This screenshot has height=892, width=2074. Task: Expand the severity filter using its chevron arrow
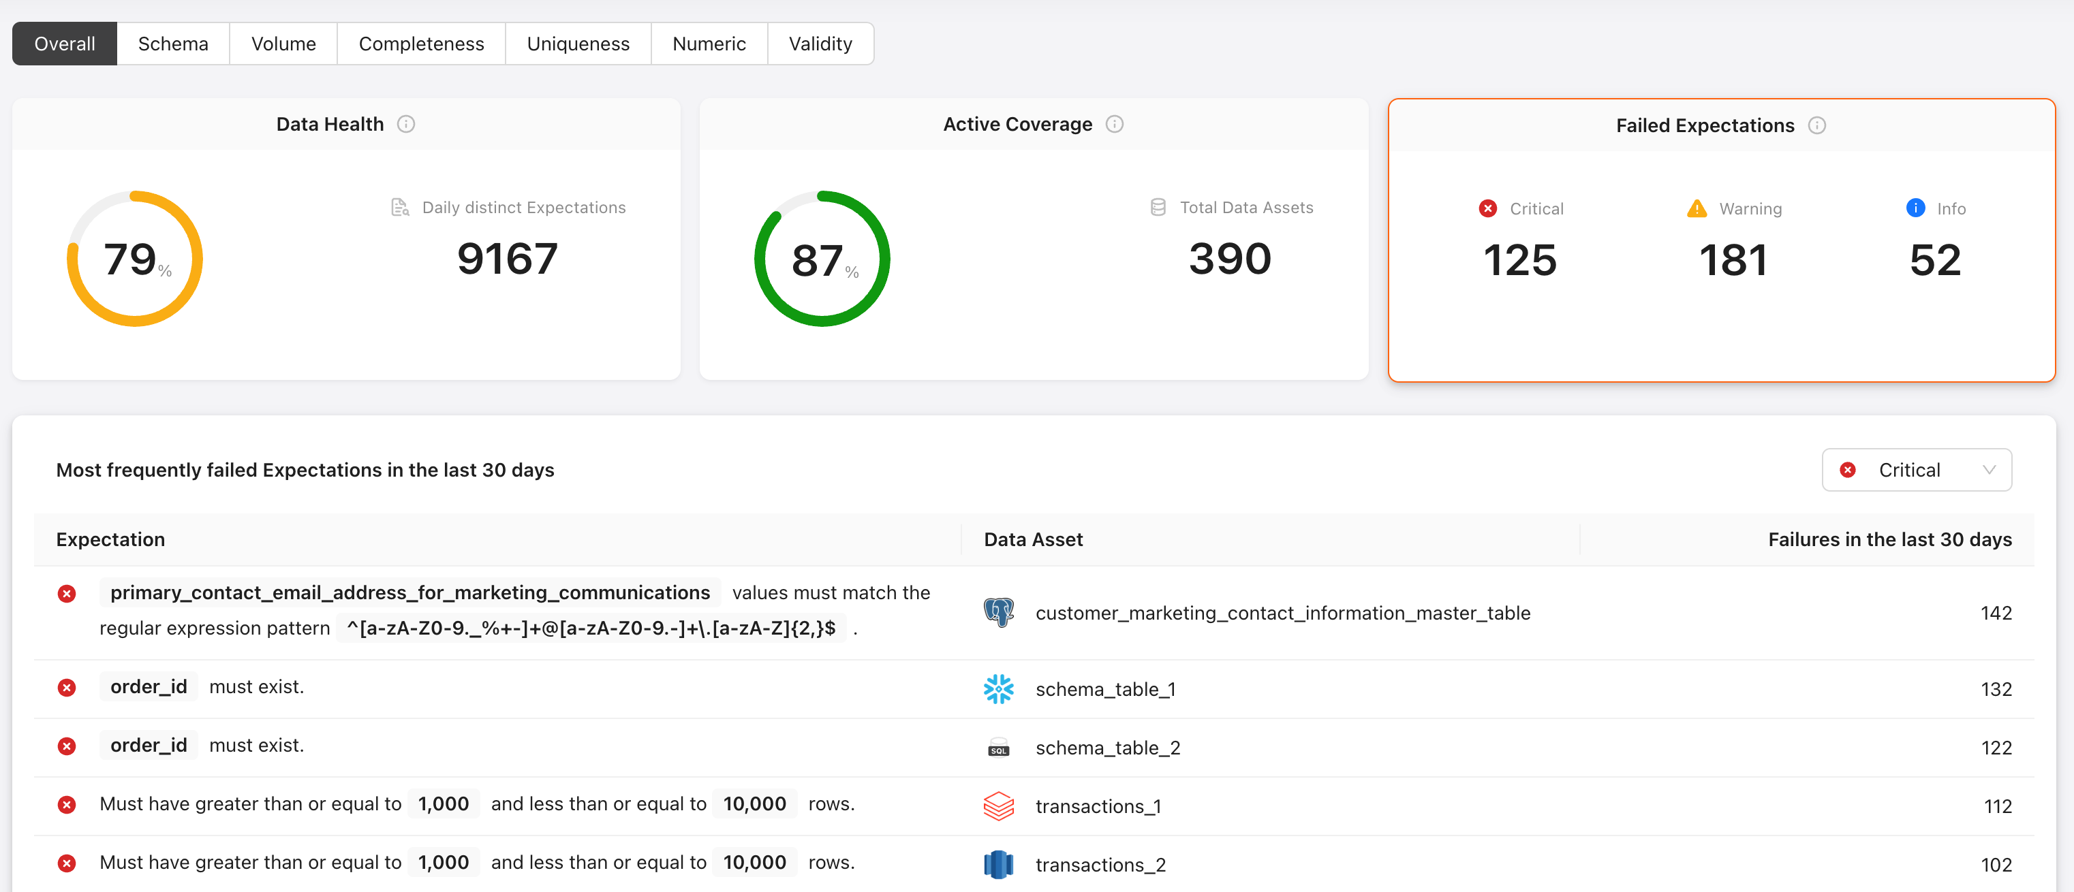click(1989, 470)
